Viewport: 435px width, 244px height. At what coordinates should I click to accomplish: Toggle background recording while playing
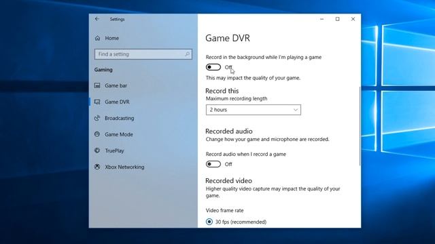click(x=213, y=67)
